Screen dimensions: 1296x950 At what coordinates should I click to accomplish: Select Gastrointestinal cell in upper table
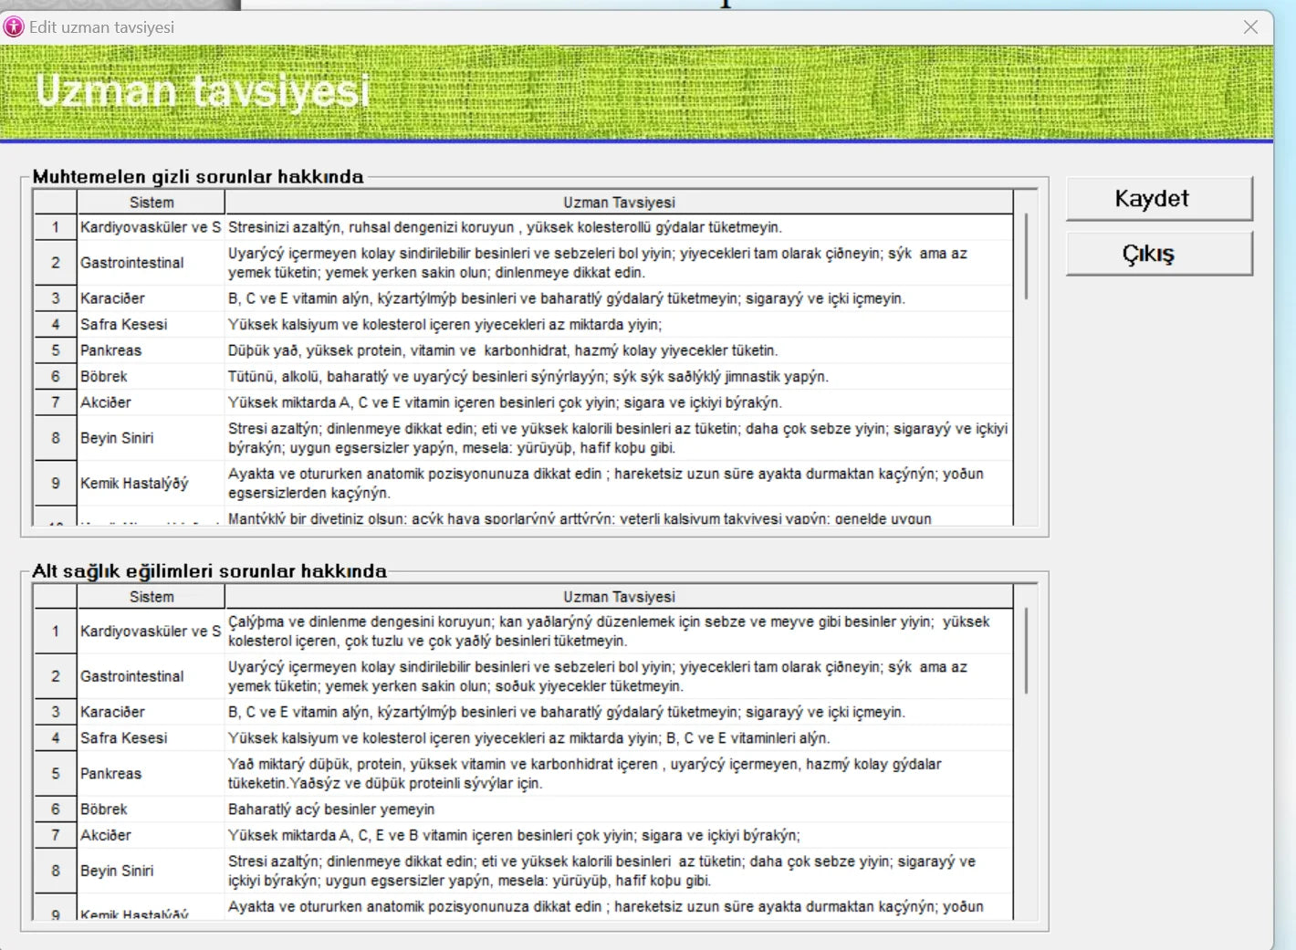tap(151, 263)
